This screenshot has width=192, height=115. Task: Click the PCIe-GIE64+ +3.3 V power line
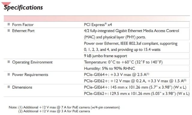click(x=116, y=75)
